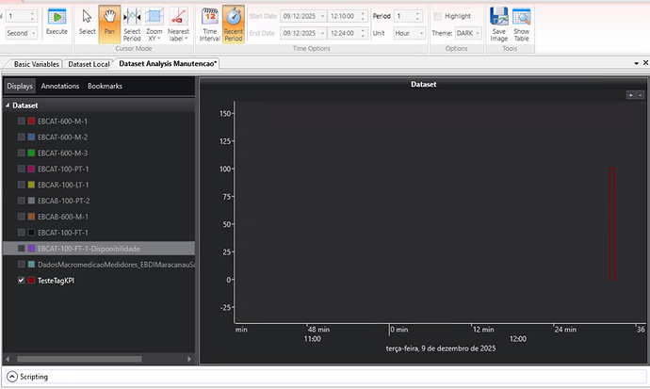Screen dimensions: 650x389
Task: Check the EBCAT-600-M-1 dataset checkbox
Action: (22, 122)
